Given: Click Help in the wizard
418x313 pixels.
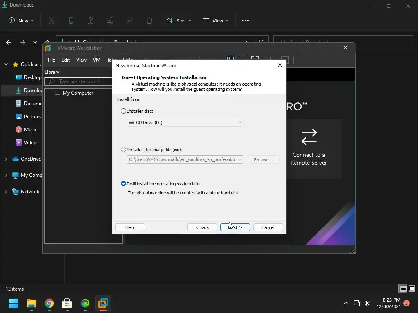Looking at the screenshot, I should tap(130, 227).
